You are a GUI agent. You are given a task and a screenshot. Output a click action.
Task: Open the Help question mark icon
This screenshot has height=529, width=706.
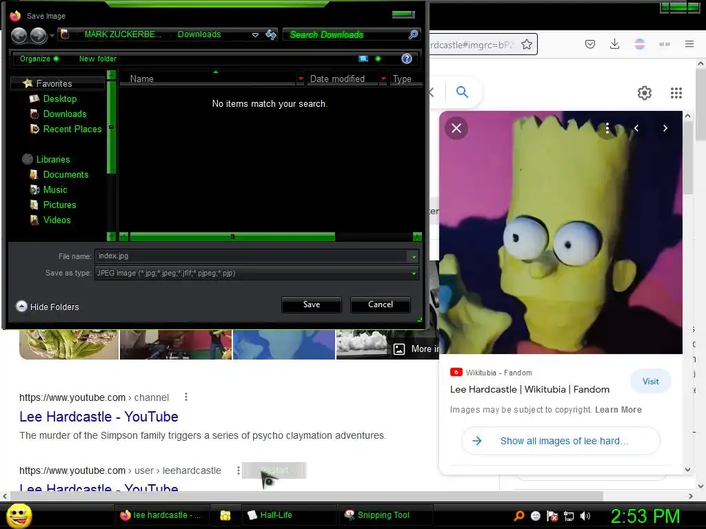click(x=407, y=59)
